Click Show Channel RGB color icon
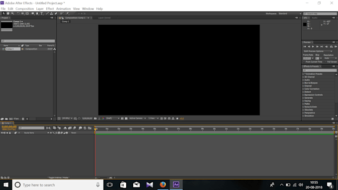Viewport: 338px width, 190px height. (103, 119)
